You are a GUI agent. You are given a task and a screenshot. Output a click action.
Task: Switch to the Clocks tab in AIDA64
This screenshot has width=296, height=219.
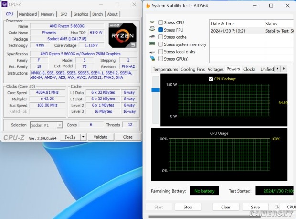[249, 69]
